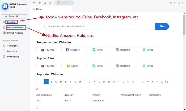186x111 pixels.
Task: Open Subscription in Your Library
Action: (x=13, y=46)
